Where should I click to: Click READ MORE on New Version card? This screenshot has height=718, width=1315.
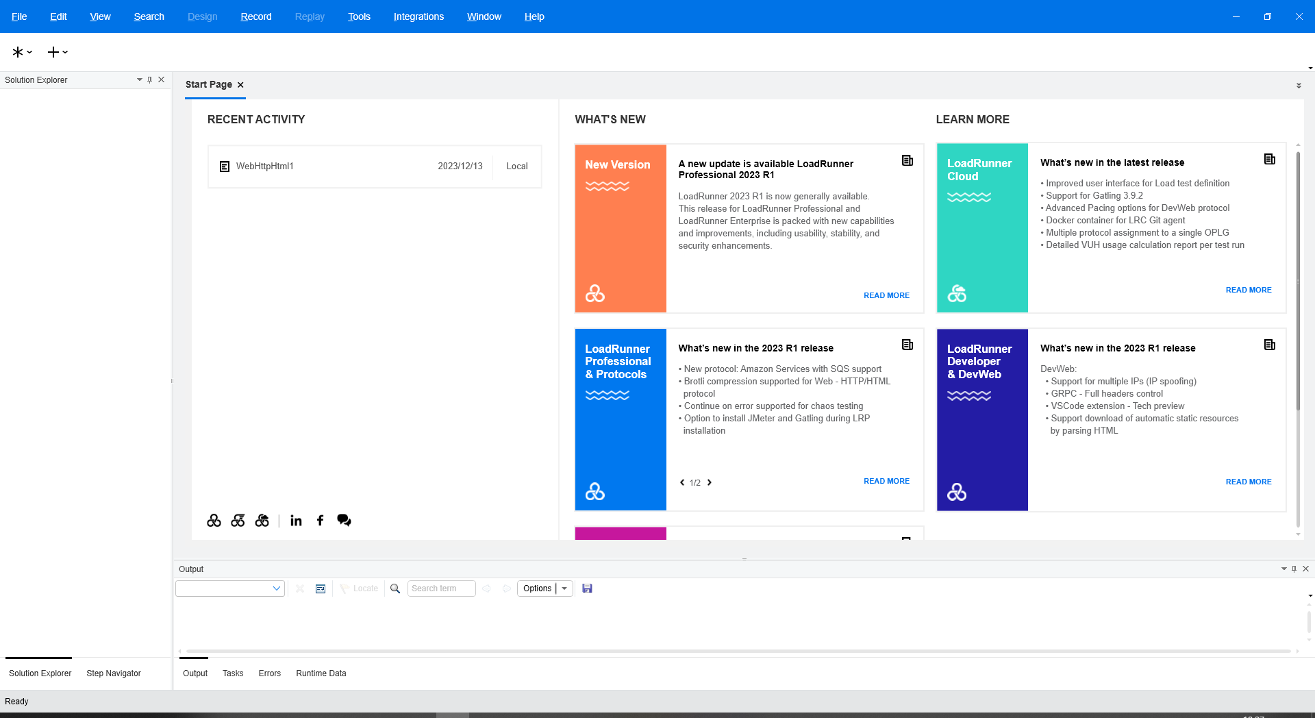886,295
